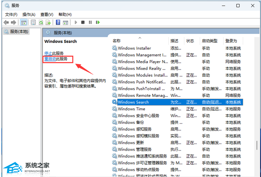Open the 帮助(H) menu
Image resolution: width=261 pixels, height=177 pixels.
click(65, 15)
